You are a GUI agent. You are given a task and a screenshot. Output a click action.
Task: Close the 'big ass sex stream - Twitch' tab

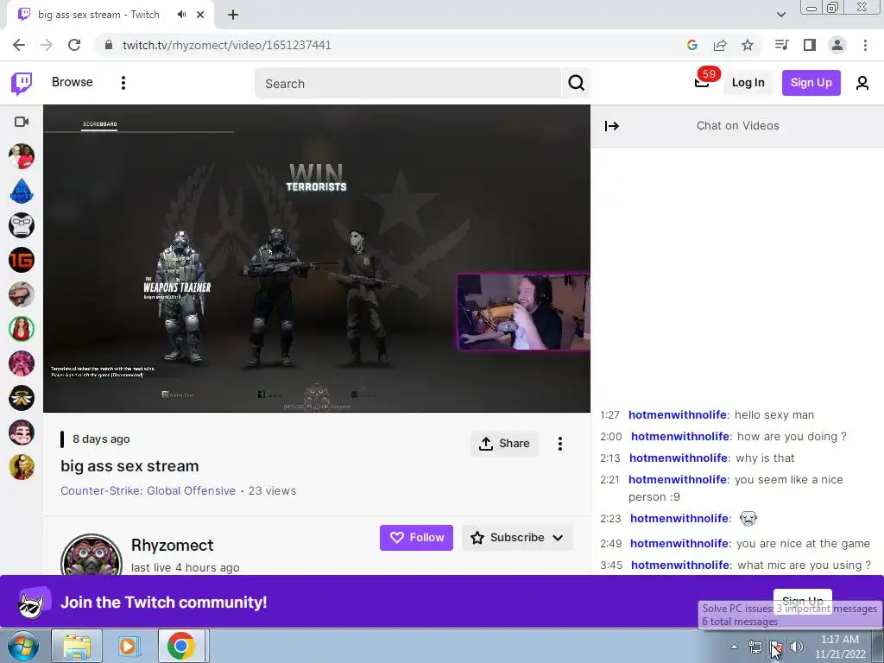[200, 15]
